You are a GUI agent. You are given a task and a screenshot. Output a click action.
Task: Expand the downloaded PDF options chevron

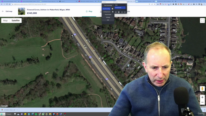pyautogui.click(x=17, y=110)
